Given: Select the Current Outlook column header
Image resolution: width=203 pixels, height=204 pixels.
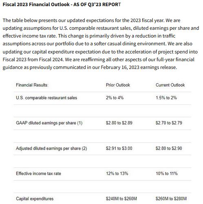Looking at the screenshot, I should (x=170, y=85).
